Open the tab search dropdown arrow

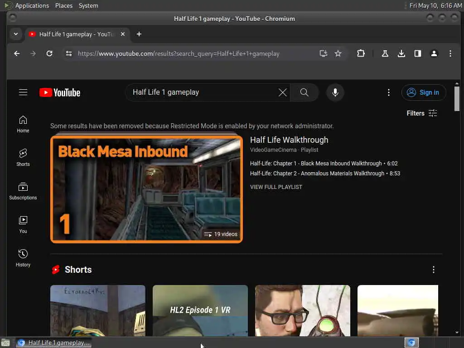pyautogui.click(x=16, y=34)
